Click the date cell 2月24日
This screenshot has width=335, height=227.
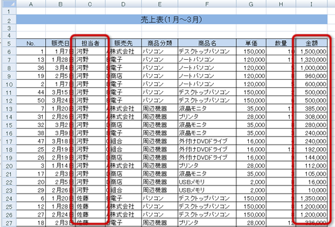pos(60,214)
